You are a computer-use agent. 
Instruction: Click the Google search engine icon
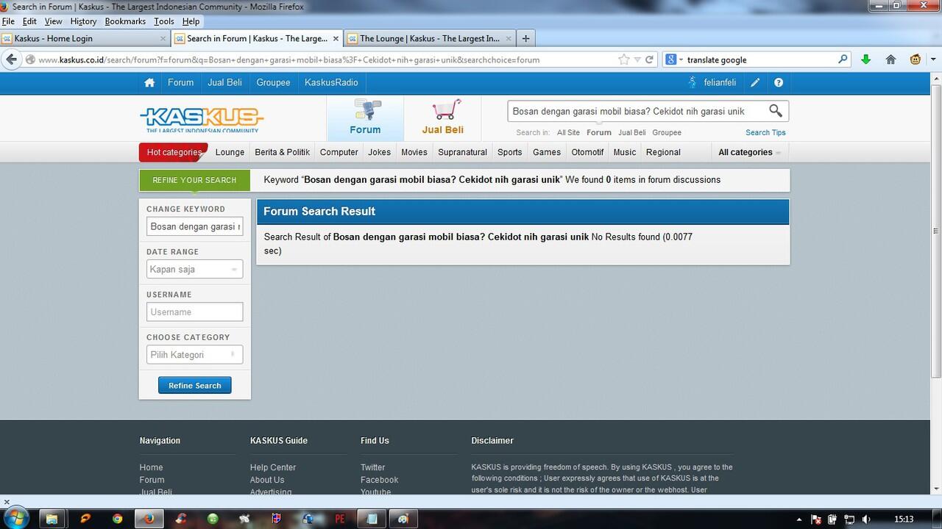pos(671,60)
